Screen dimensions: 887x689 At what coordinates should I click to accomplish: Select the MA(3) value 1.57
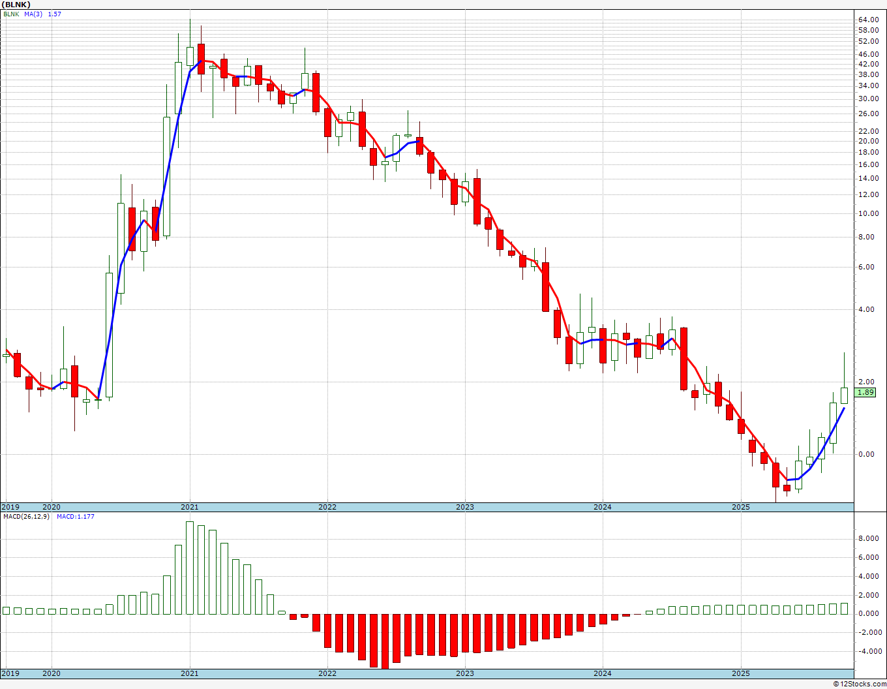click(x=55, y=14)
